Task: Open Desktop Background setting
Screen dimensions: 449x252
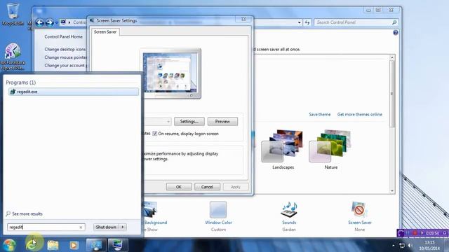Action: (x=156, y=216)
